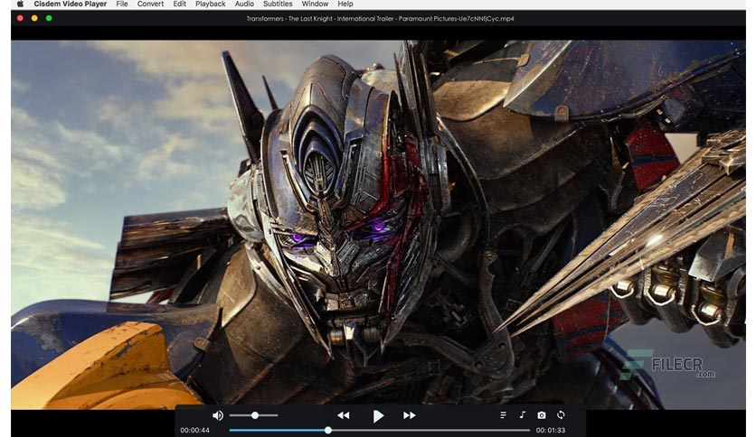Open the Help menu

coord(345,4)
